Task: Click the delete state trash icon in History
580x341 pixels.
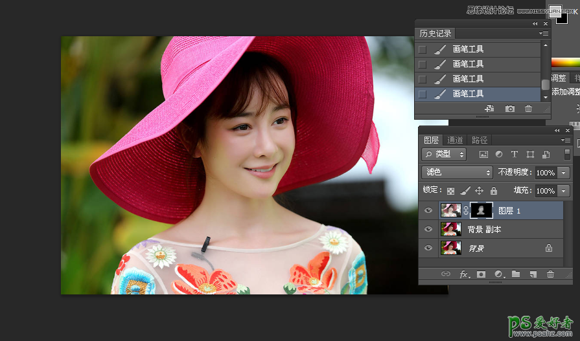Action: (528, 109)
